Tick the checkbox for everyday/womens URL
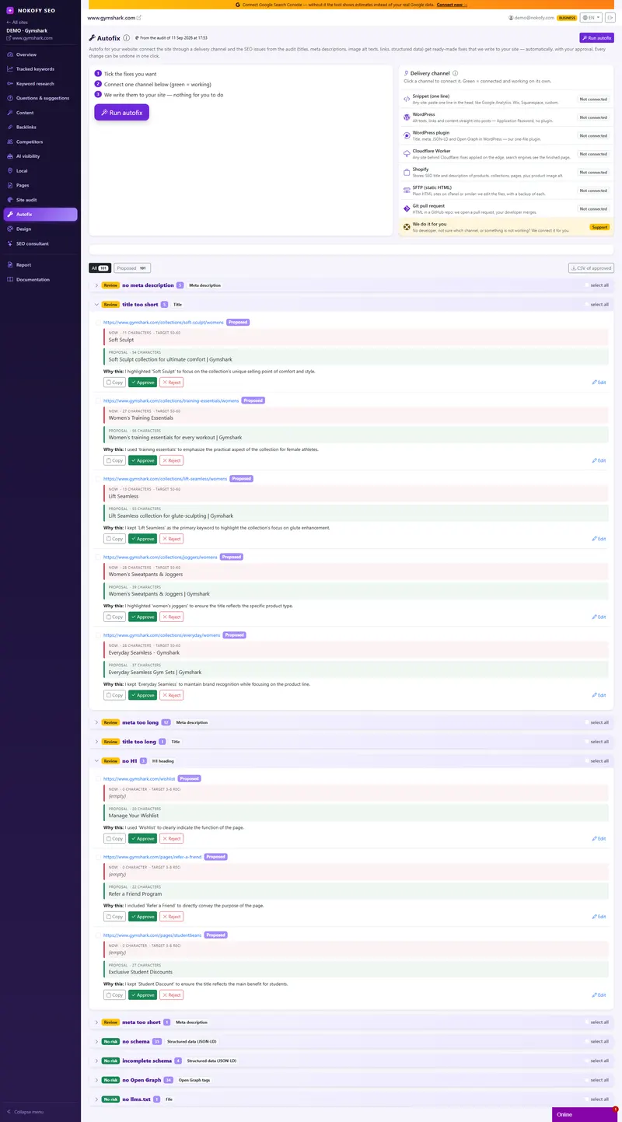Image resolution: width=622 pixels, height=1122 pixels. click(x=98, y=635)
